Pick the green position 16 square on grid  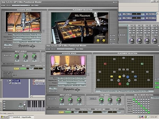point(142,64)
